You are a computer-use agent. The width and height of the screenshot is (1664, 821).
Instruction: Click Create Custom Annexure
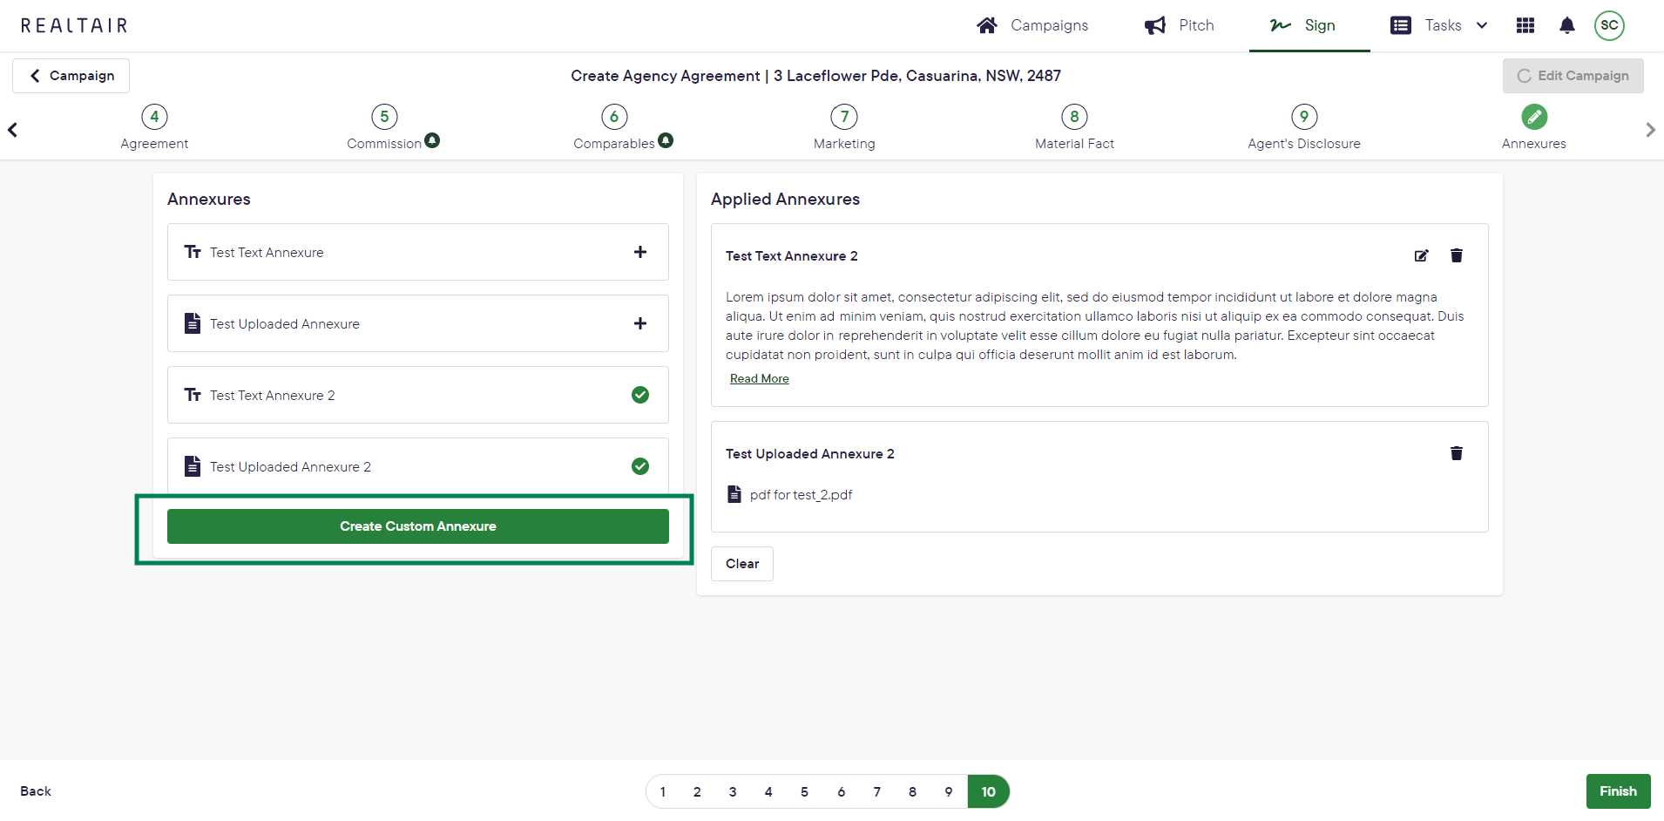418,526
